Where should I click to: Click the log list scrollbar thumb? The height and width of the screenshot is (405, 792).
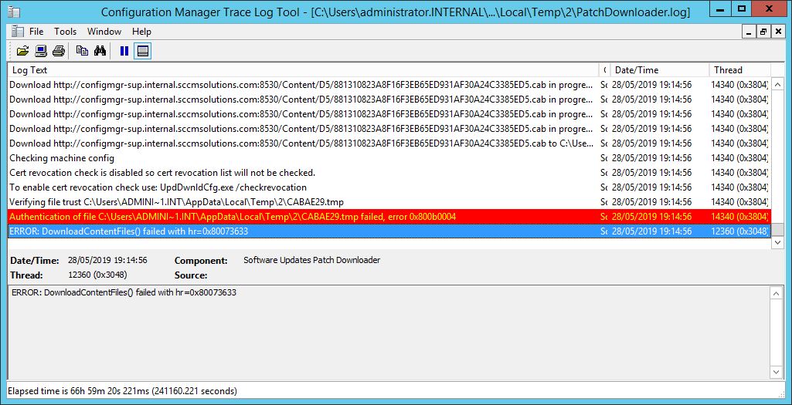point(777,229)
